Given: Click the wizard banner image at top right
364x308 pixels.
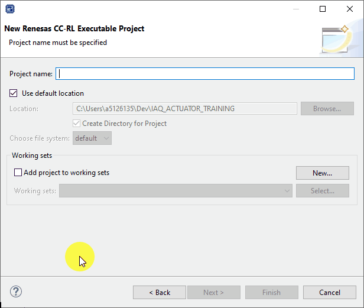Looking at the screenshot, I should click(337, 39).
